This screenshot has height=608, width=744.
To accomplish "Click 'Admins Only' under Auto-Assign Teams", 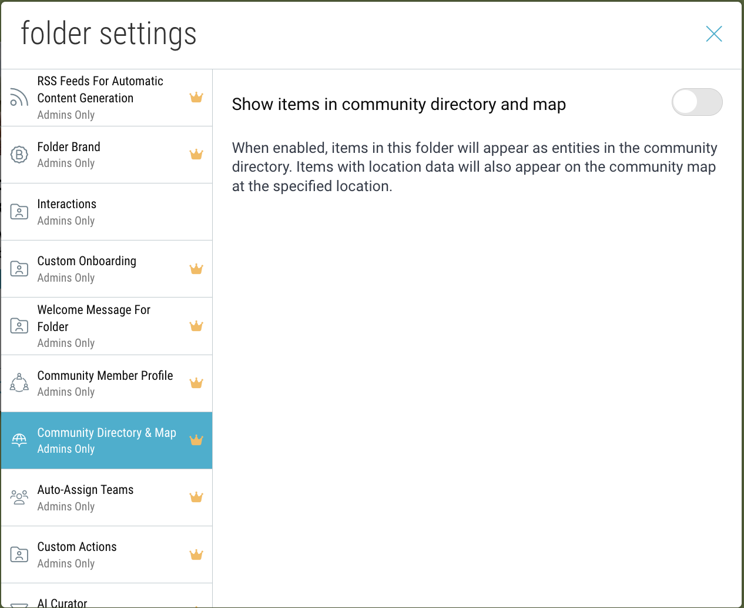I will (x=66, y=507).
